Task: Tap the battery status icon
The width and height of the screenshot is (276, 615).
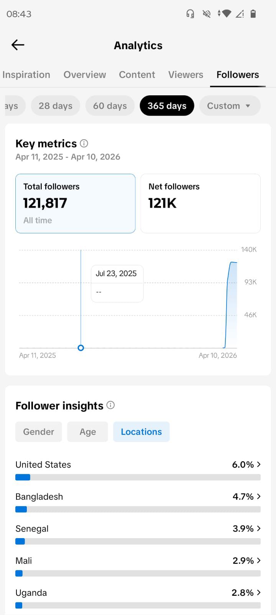Action: tap(253, 14)
